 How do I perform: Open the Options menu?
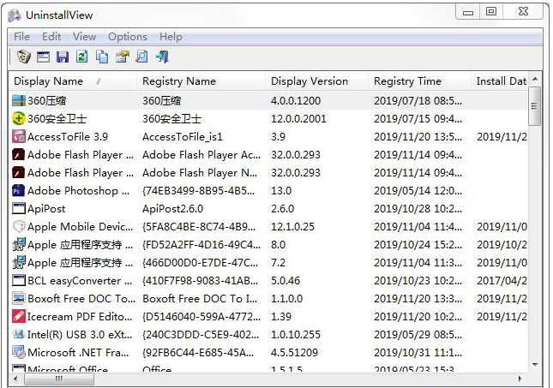pyautogui.click(x=128, y=37)
